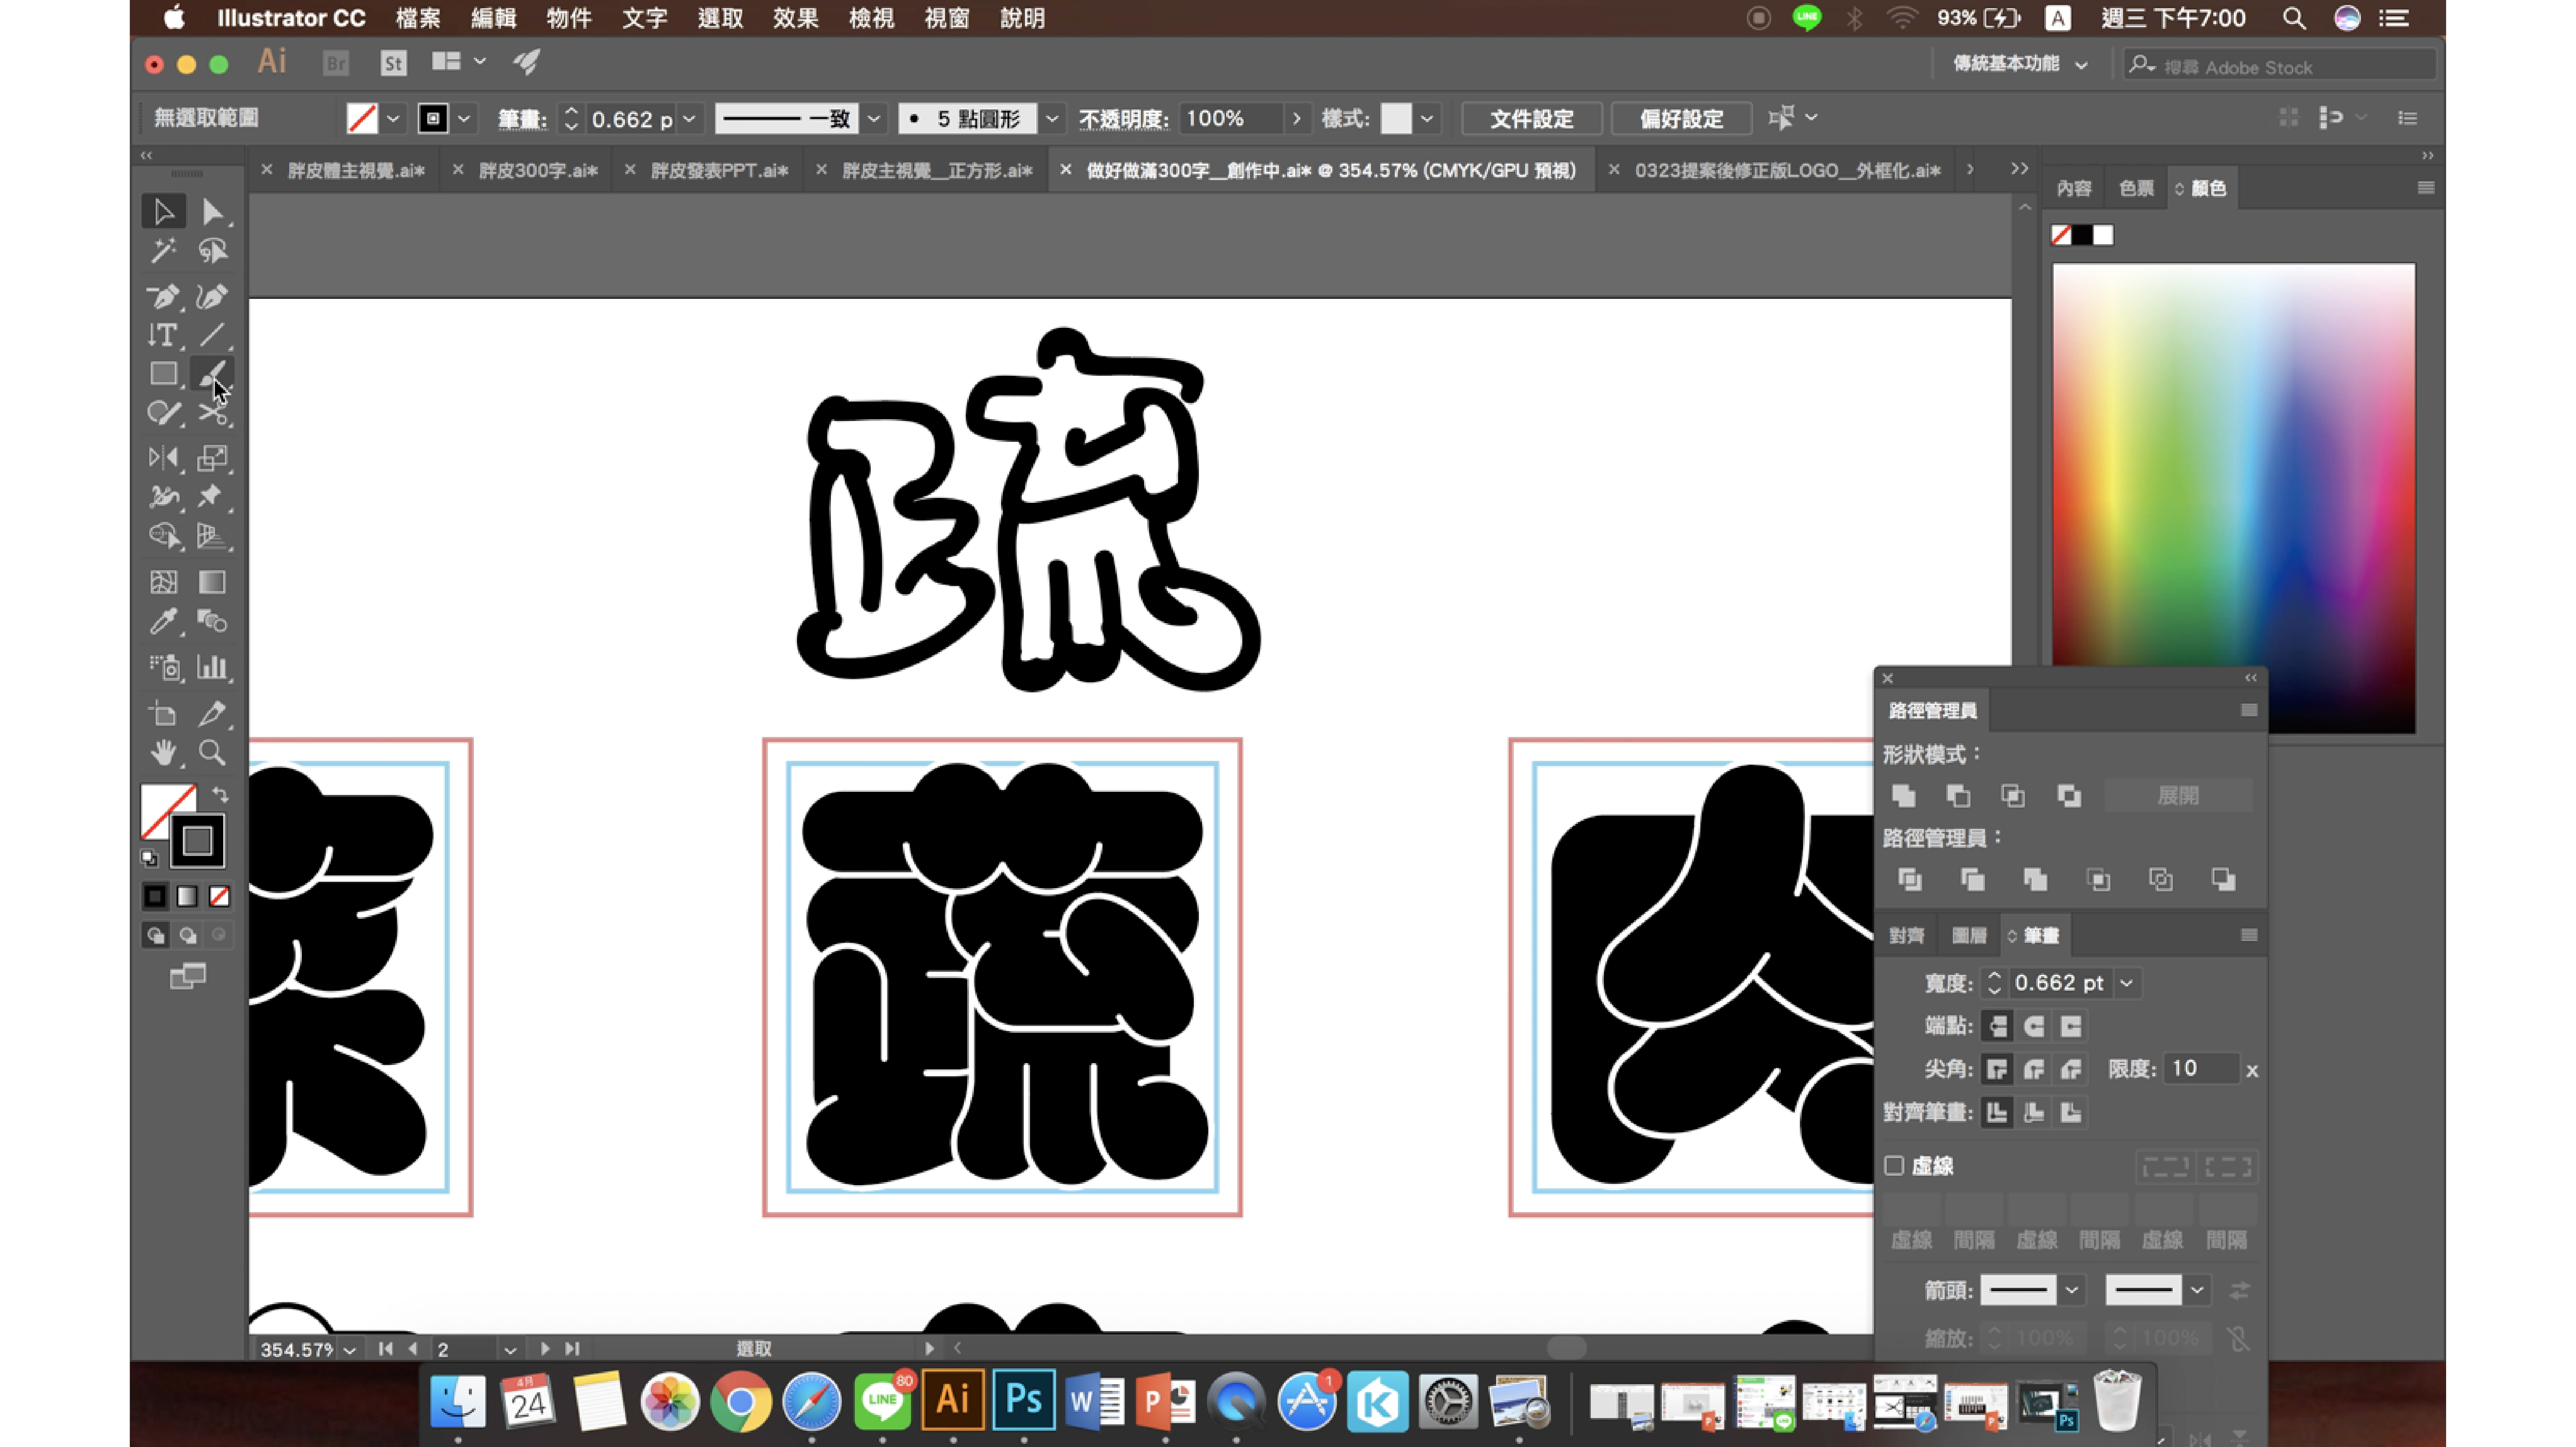Select the Reflect tool

(x=163, y=458)
